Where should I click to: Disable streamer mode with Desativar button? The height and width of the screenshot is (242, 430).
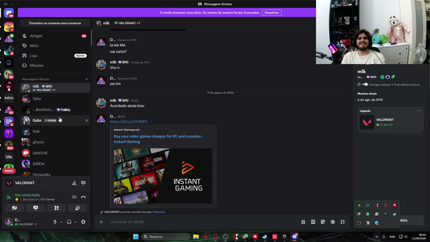[272, 12]
